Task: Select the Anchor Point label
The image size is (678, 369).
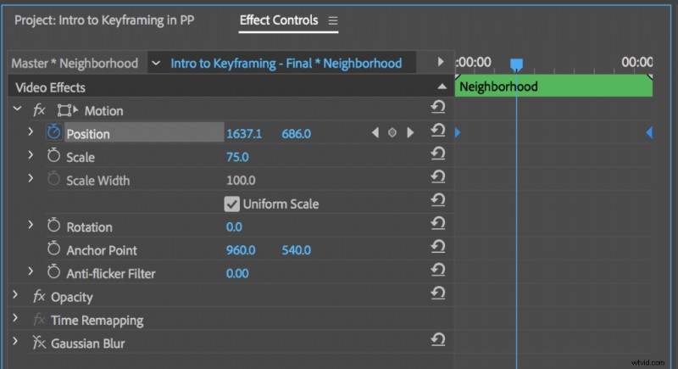Action: 102,250
